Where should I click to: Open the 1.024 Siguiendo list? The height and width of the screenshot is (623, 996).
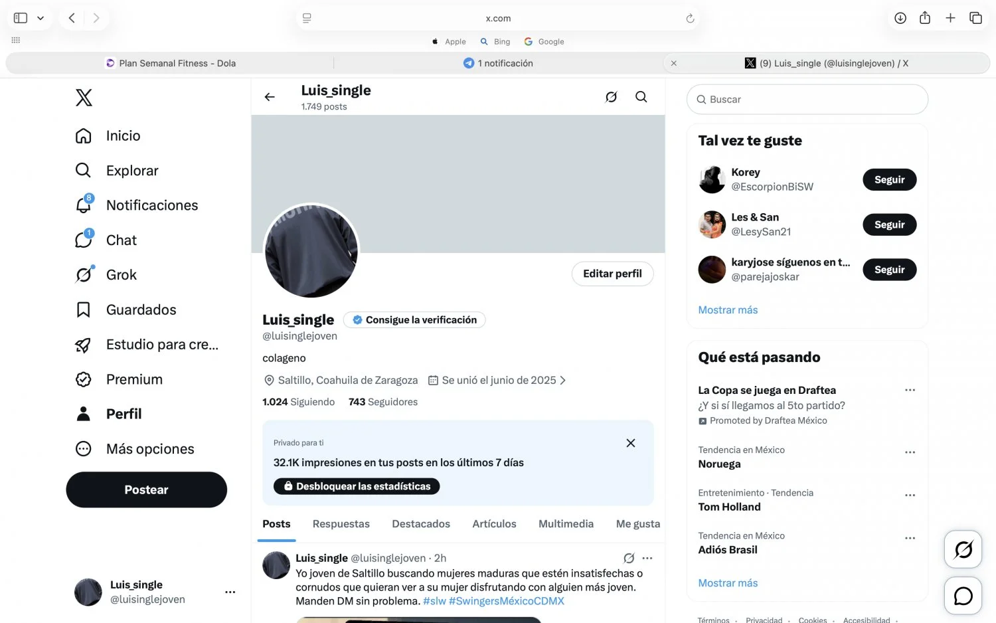[298, 402]
